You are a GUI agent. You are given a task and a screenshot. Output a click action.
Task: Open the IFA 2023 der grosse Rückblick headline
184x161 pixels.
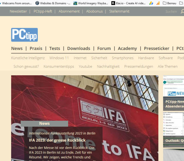pos(57,140)
